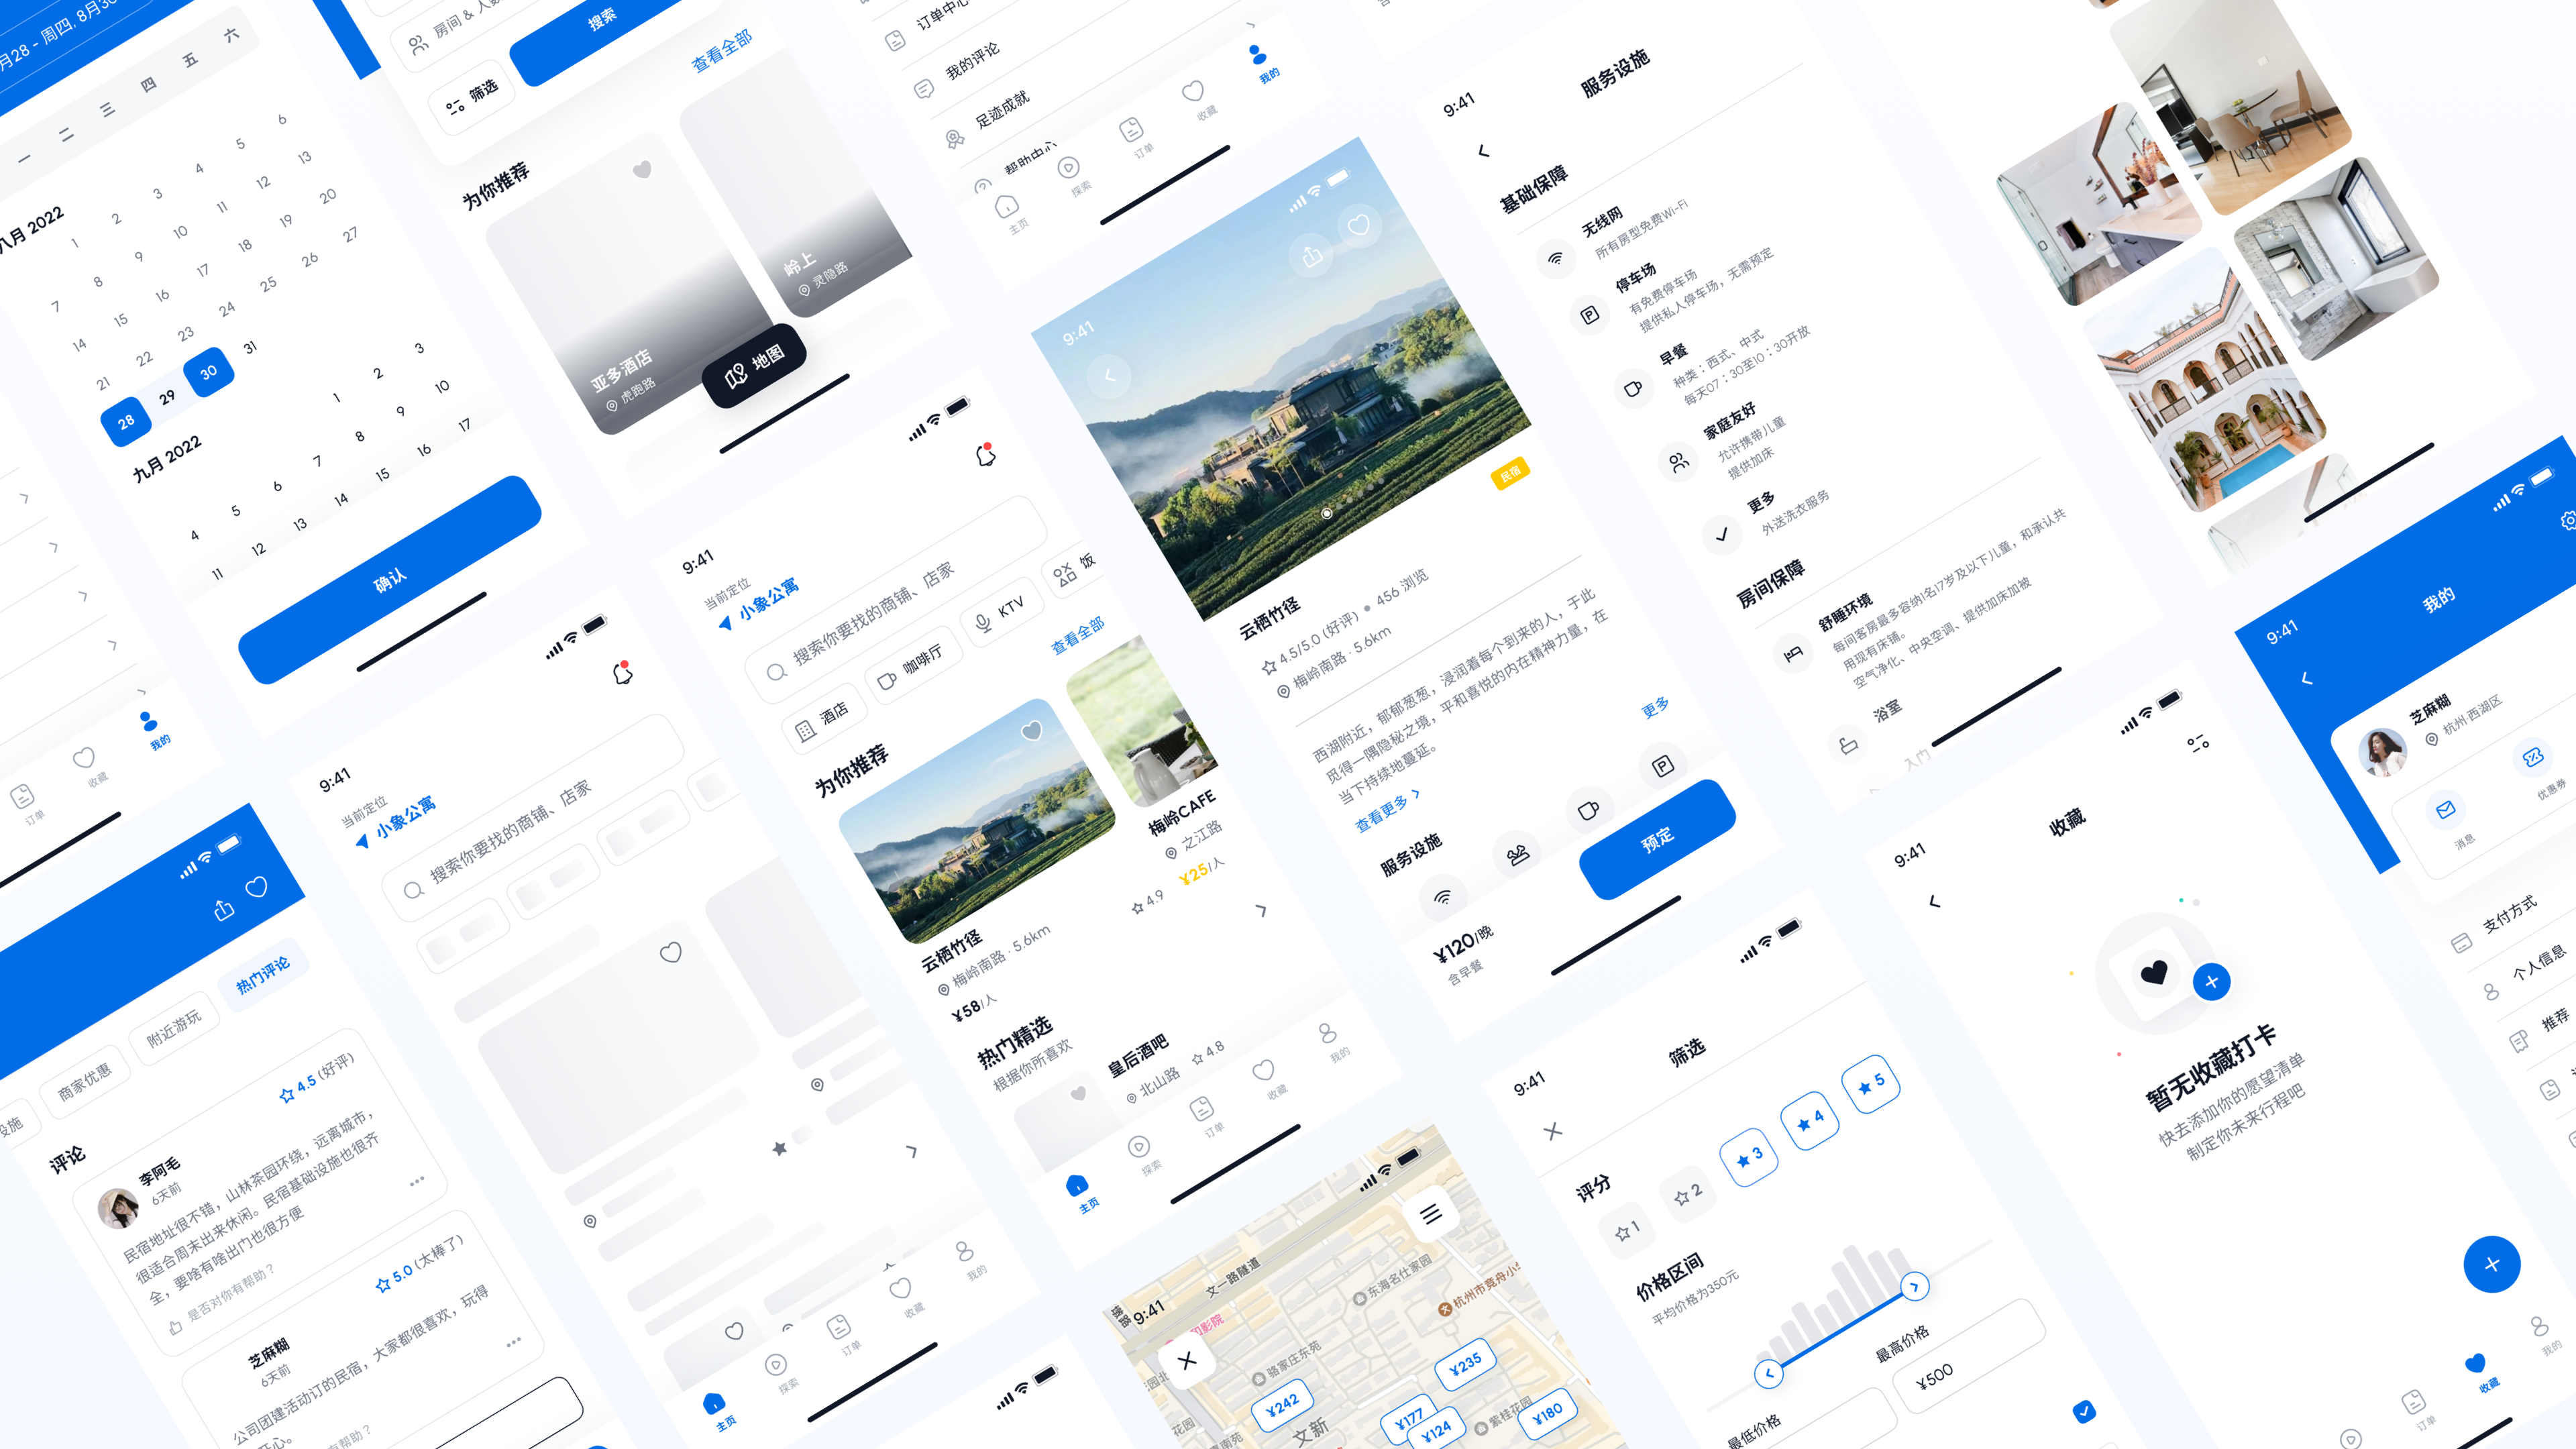Click the back arrow on the hotel photo
The width and height of the screenshot is (2576, 1449).
point(1108,376)
